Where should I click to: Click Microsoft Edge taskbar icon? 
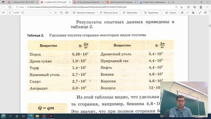(x=31, y=116)
